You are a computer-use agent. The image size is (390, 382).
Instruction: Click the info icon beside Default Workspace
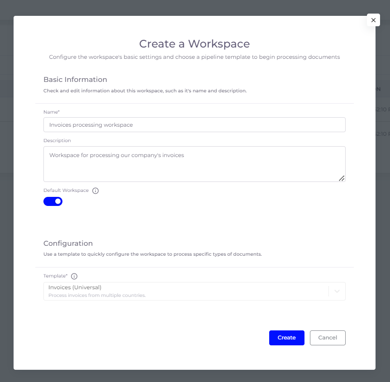[x=95, y=191]
